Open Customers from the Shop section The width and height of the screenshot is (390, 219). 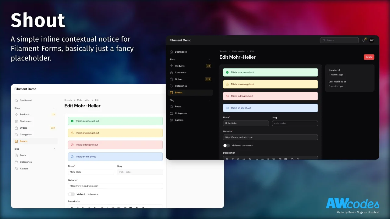click(x=180, y=72)
